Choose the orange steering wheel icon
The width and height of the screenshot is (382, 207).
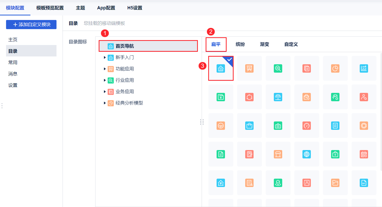pyautogui.click(x=221, y=125)
